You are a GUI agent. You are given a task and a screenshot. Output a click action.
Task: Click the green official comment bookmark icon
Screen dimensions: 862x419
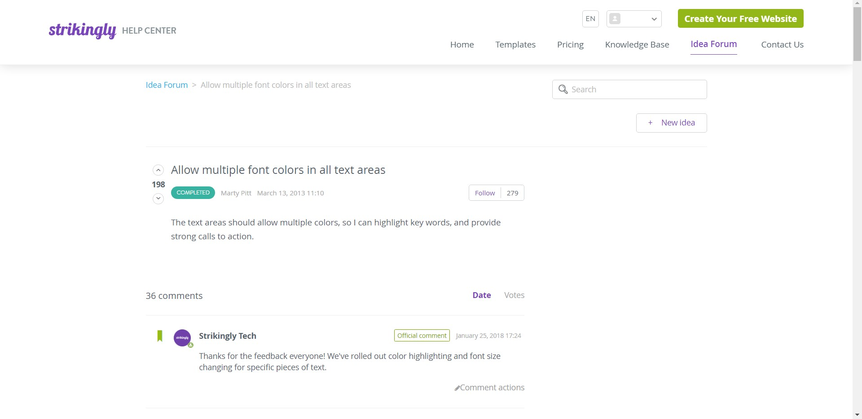pyautogui.click(x=159, y=336)
